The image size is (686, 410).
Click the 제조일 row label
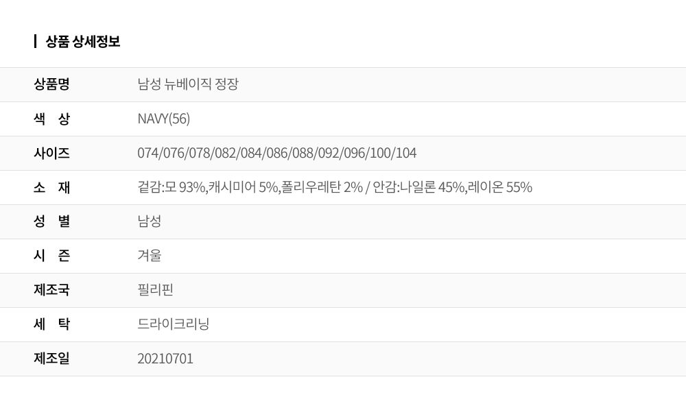[51, 359]
